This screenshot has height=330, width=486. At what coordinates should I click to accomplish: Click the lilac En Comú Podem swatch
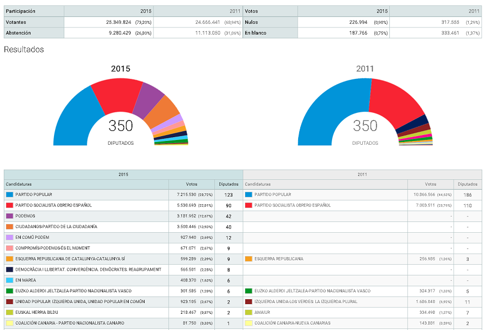[x=10, y=238]
